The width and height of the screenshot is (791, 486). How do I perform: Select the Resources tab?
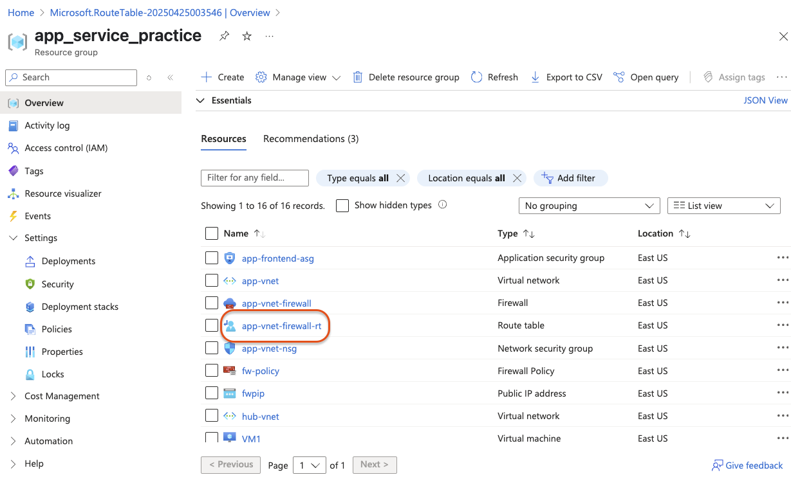pos(223,139)
